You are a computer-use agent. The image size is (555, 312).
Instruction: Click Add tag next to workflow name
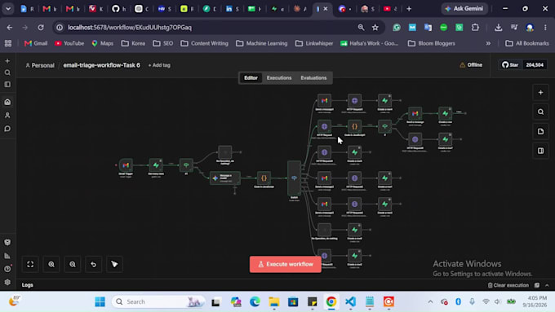159,65
